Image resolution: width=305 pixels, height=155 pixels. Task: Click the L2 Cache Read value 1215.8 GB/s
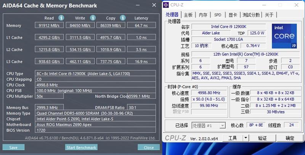49,49
